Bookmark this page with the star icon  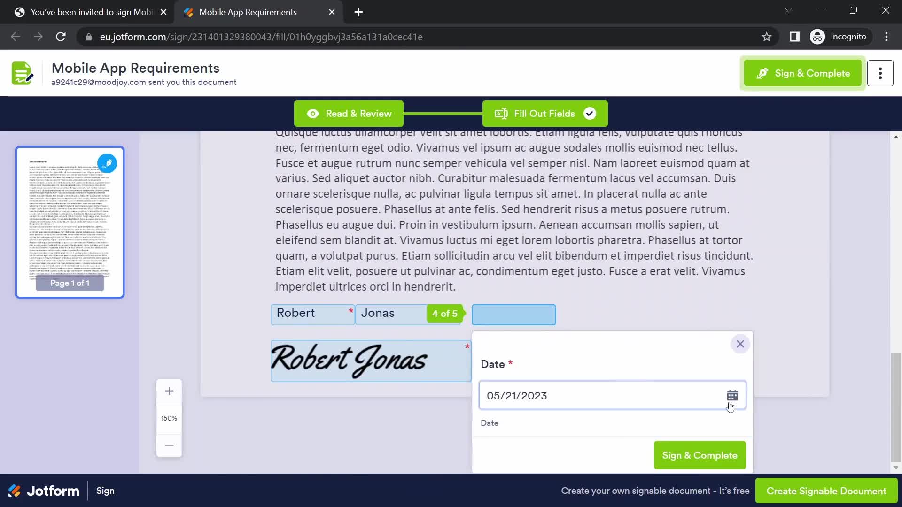[766, 37]
